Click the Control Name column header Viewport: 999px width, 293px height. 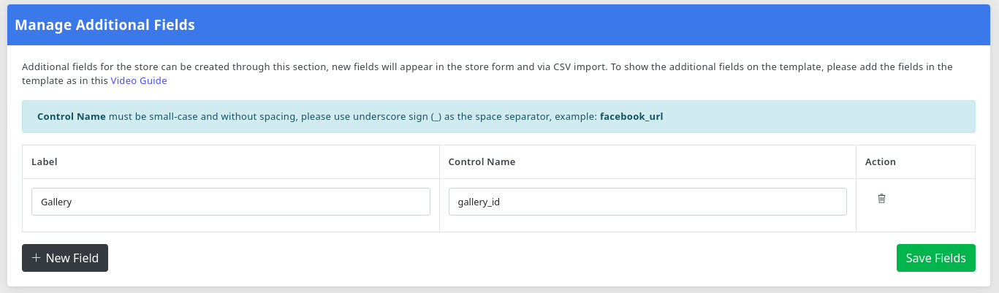[x=482, y=162]
